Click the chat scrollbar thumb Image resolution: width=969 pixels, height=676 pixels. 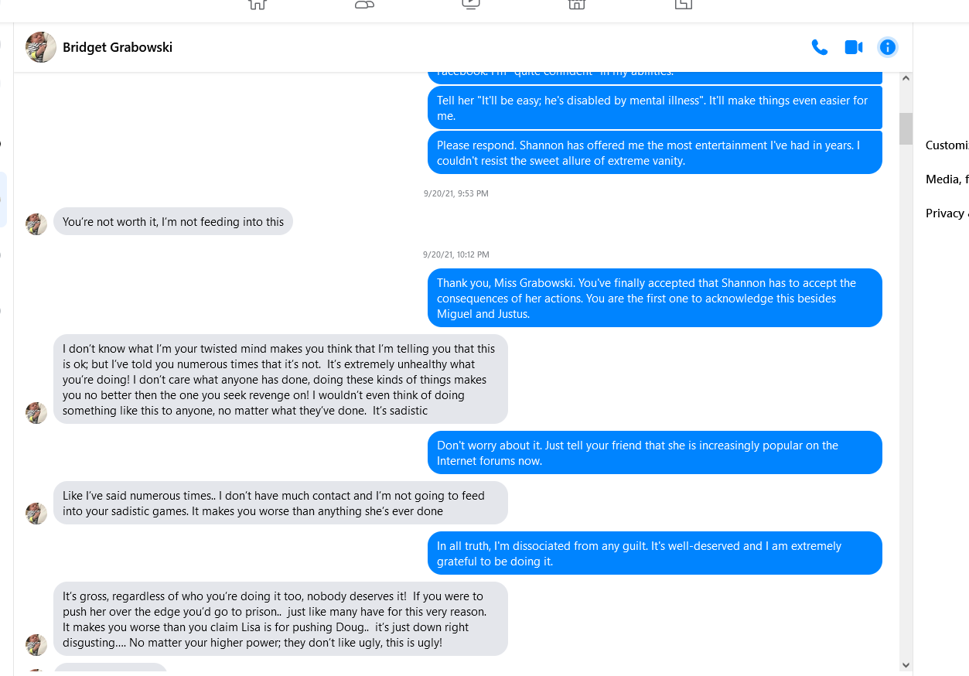(906, 128)
